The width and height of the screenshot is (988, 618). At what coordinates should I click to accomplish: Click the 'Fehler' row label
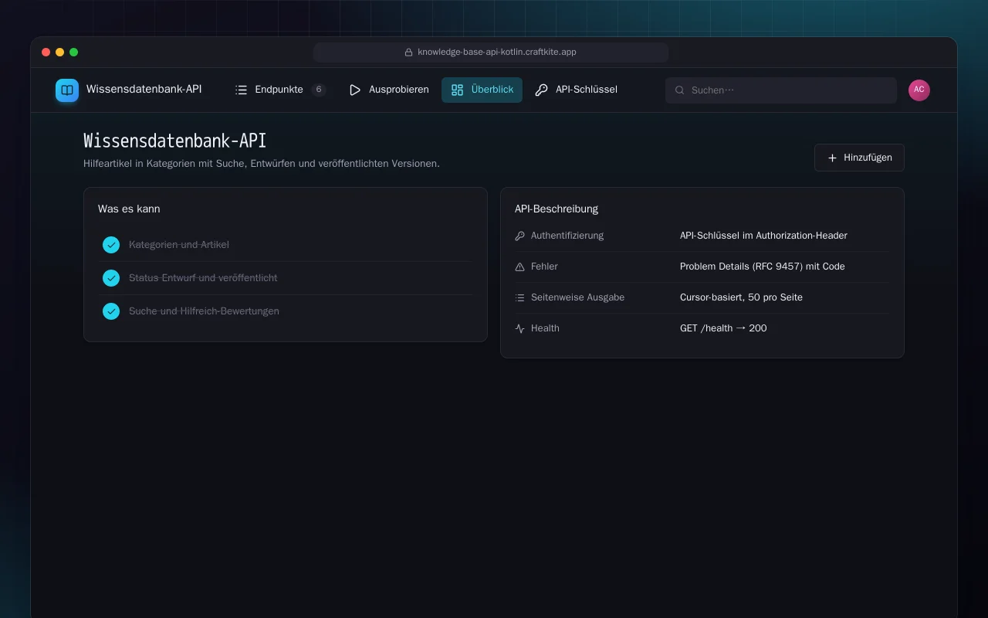pyautogui.click(x=544, y=267)
